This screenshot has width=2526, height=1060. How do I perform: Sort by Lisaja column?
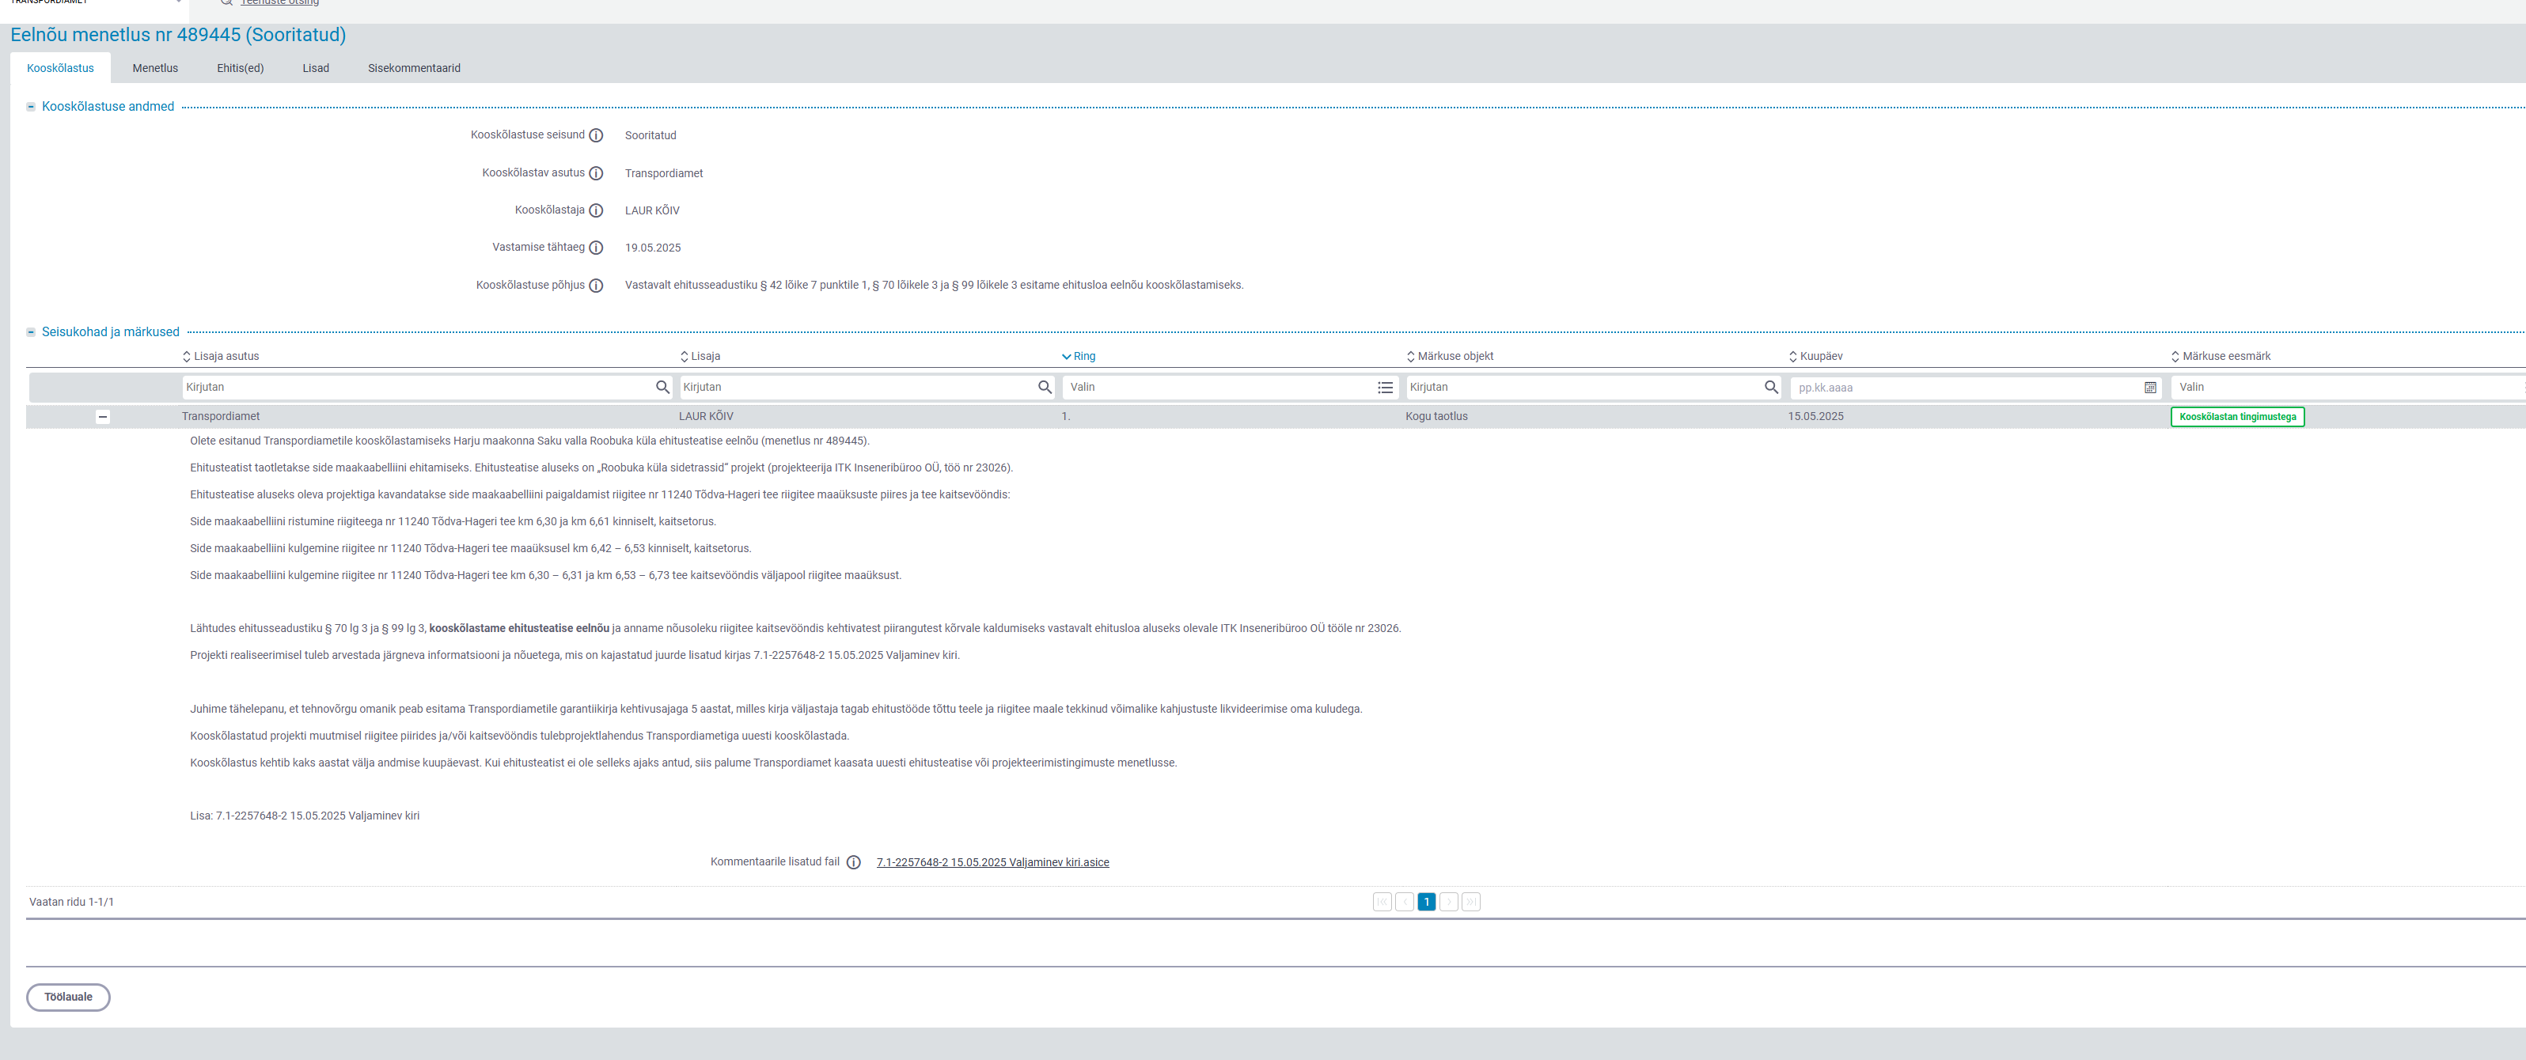(700, 356)
